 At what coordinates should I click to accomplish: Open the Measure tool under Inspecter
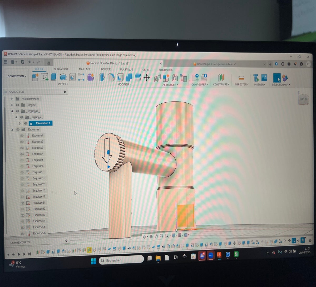[x=241, y=78]
